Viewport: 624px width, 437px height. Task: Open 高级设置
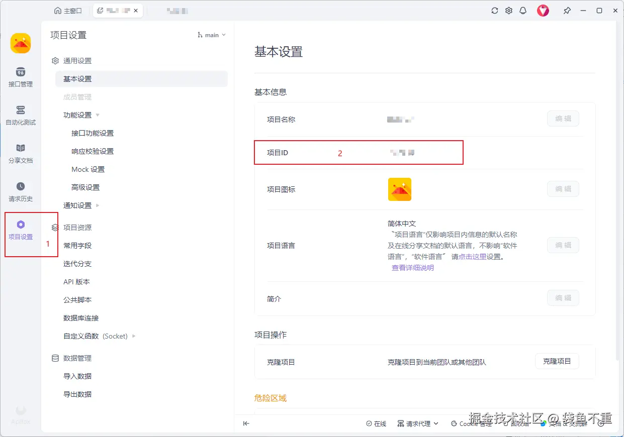pos(85,187)
